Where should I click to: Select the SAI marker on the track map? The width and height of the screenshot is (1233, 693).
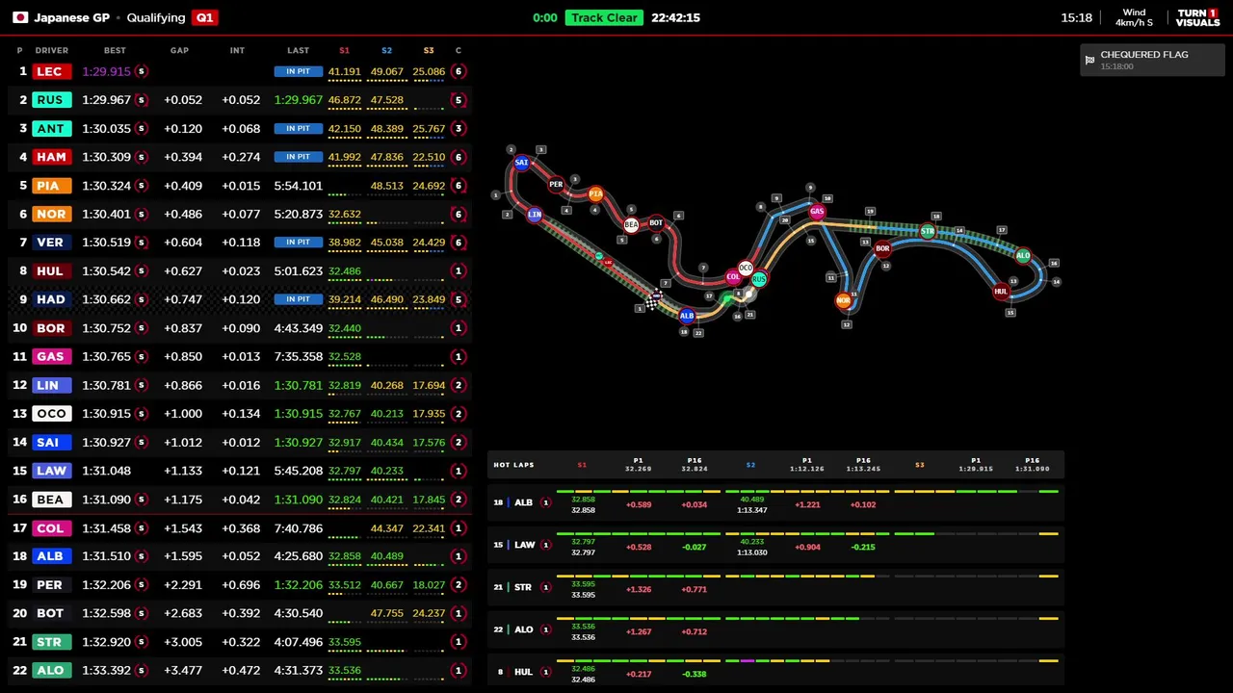[x=521, y=163]
